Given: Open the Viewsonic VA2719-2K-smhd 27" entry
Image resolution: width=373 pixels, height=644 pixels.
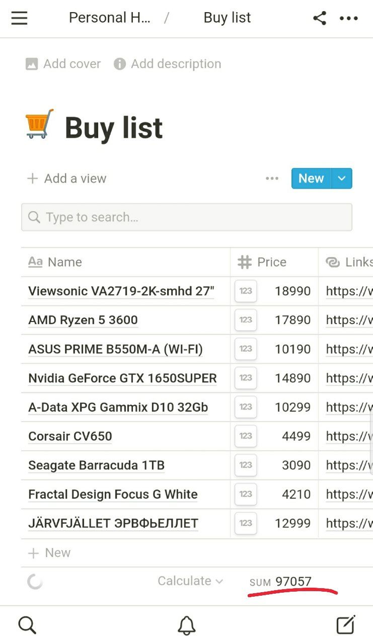Looking at the screenshot, I should [121, 291].
